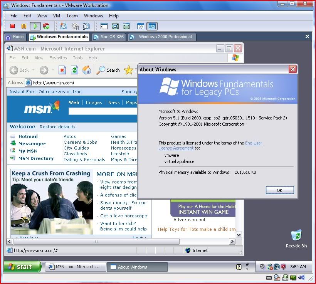Image resolution: width=316 pixels, height=284 pixels.
Task: Open the End-User License Agreement link
Action: [x=253, y=143]
